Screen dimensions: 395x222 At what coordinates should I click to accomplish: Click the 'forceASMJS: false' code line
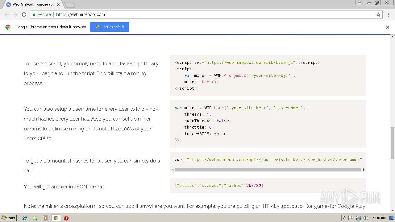[x=206, y=134]
